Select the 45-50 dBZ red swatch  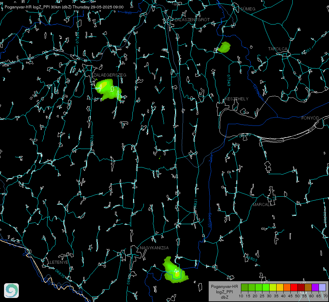coord(294,287)
